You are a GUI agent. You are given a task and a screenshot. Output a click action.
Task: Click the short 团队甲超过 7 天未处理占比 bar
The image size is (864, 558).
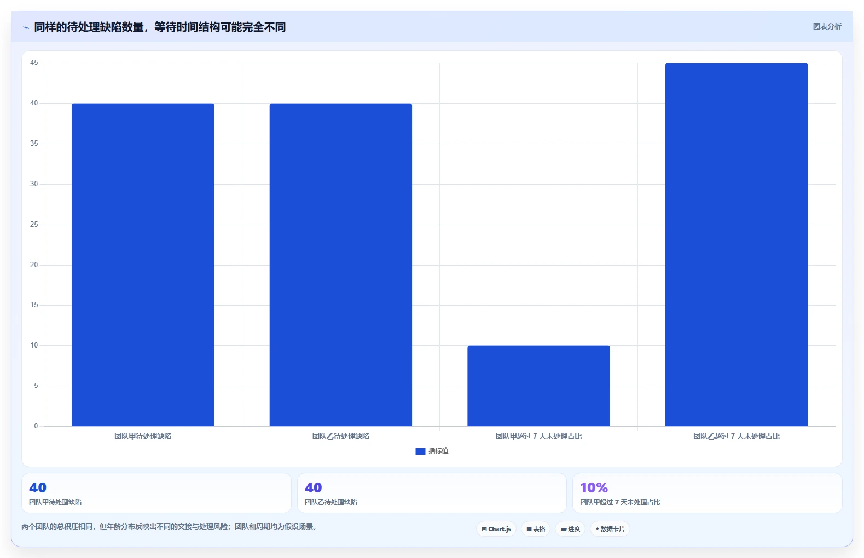[538, 386]
